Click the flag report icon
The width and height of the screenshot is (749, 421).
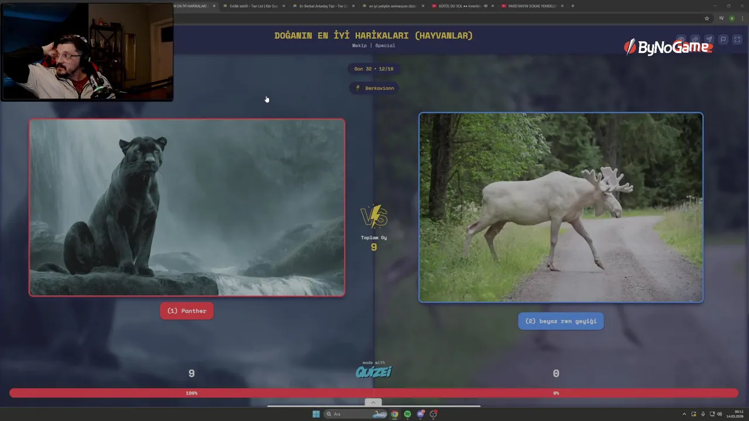(723, 40)
